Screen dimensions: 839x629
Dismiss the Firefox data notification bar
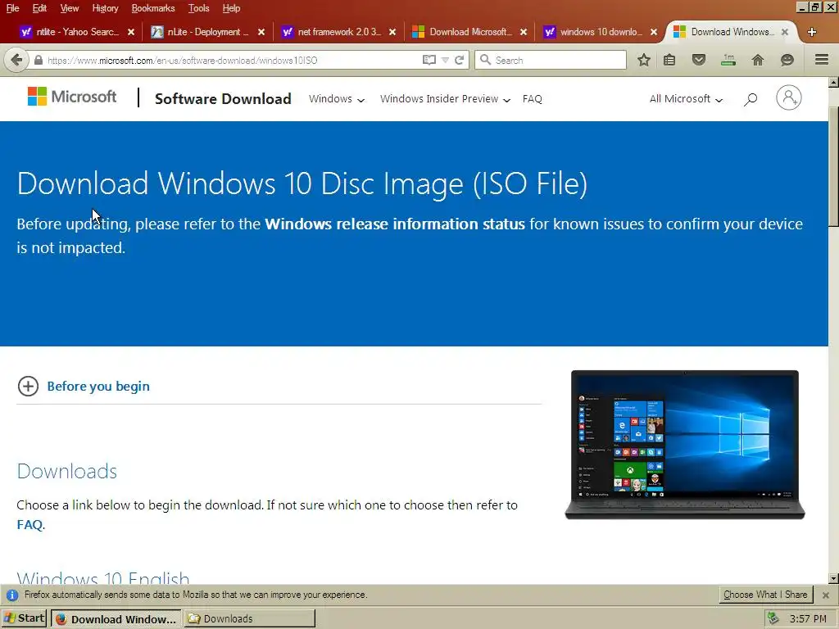pos(826,595)
